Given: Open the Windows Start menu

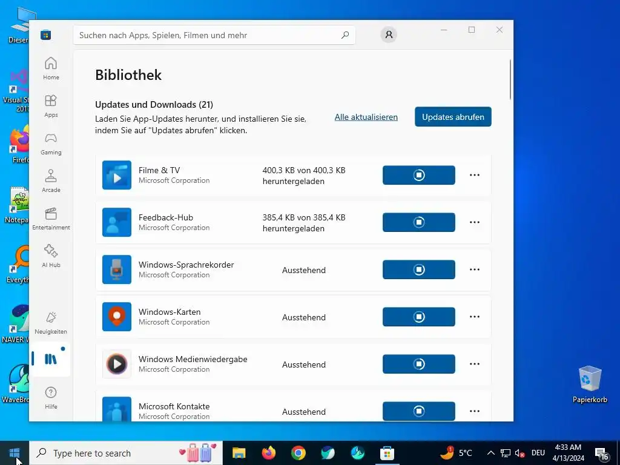Looking at the screenshot, I should click(15, 453).
